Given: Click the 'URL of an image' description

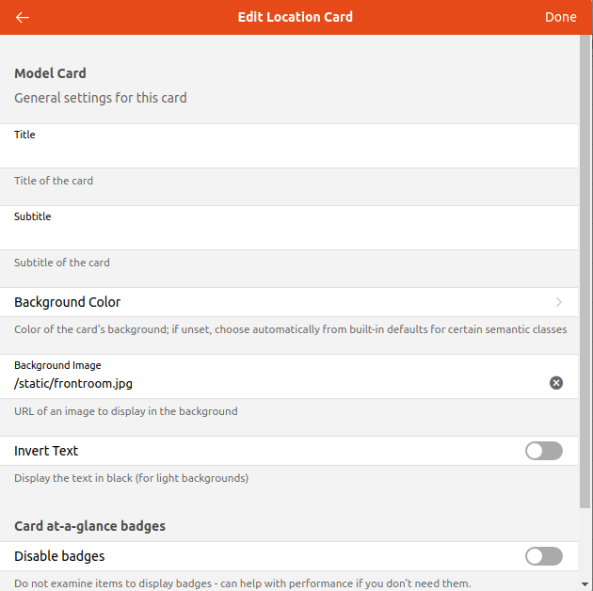Looking at the screenshot, I should tap(125, 411).
